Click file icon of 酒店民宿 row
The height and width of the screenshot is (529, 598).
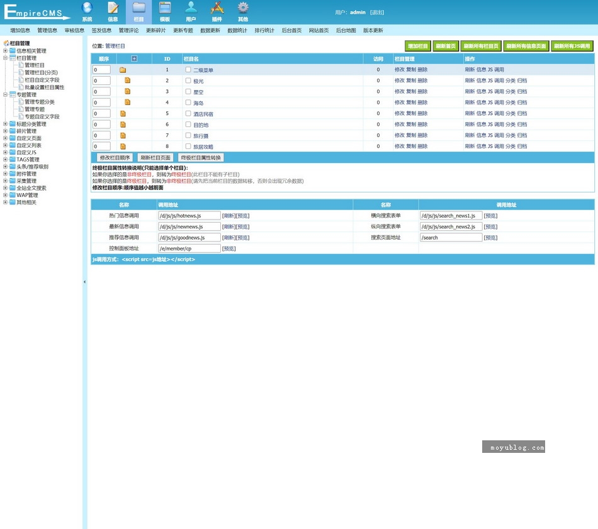[x=123, y=114]
